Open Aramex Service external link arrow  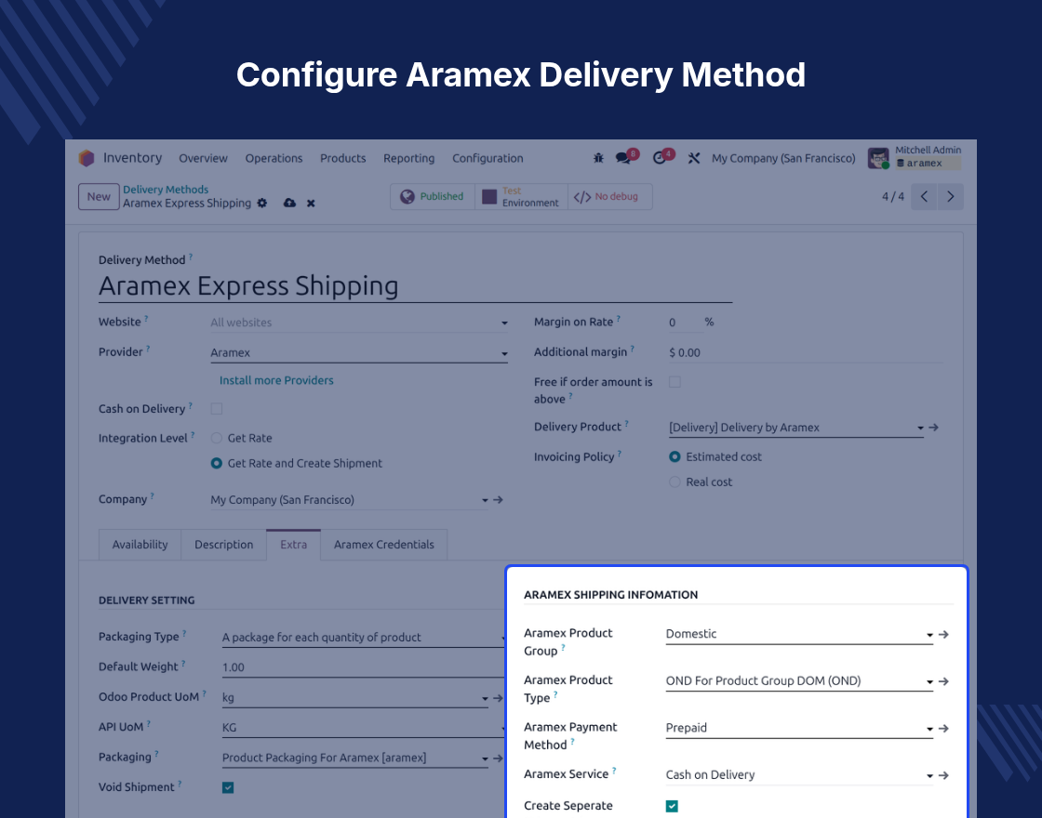pyautogui.click(x=943, y=775)
